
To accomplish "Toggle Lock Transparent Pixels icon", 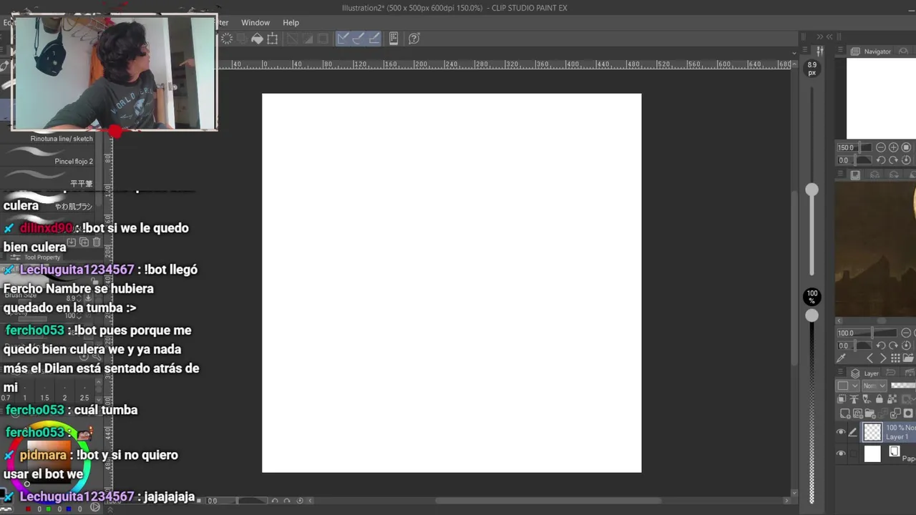I will pyautogui.click(x=892, y=399).
